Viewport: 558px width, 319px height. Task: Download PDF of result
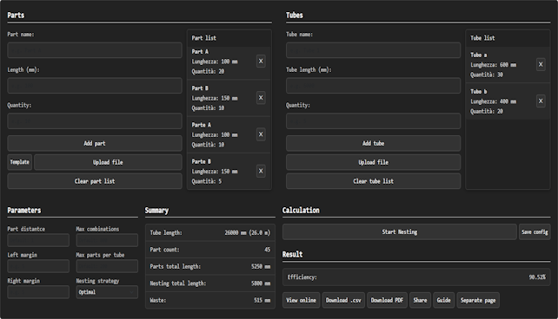pos(387,300)
